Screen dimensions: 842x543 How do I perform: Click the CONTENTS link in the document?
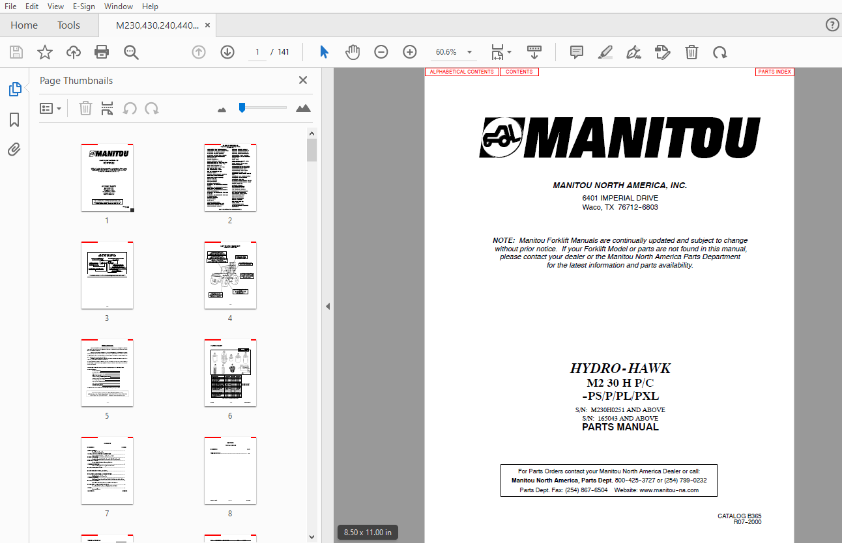click(519, 72)
